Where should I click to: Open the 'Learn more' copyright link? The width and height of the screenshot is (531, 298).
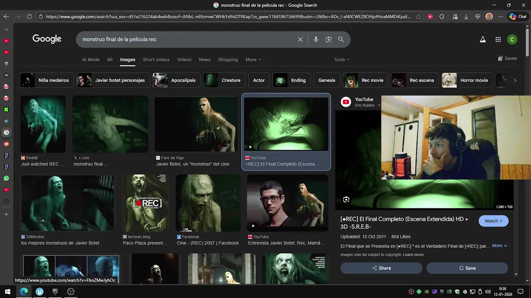413,255
